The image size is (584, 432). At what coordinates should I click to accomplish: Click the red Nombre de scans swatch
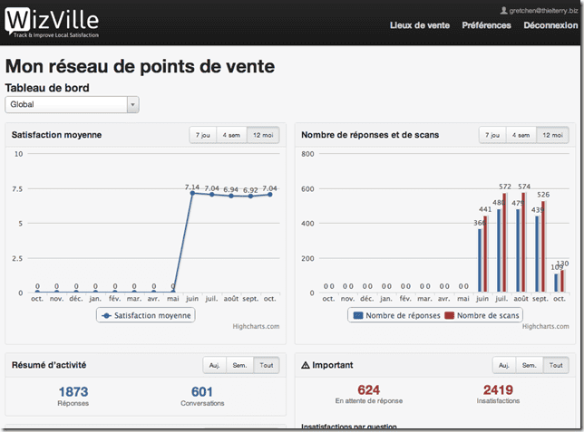[450, 315]
